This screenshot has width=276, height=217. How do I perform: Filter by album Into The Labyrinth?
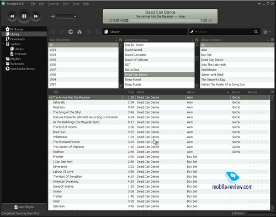coord(237,65)
